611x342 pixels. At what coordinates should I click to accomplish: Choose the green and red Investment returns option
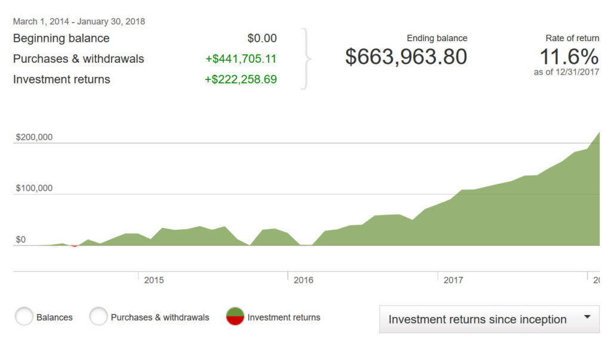(x=236, y=317)
